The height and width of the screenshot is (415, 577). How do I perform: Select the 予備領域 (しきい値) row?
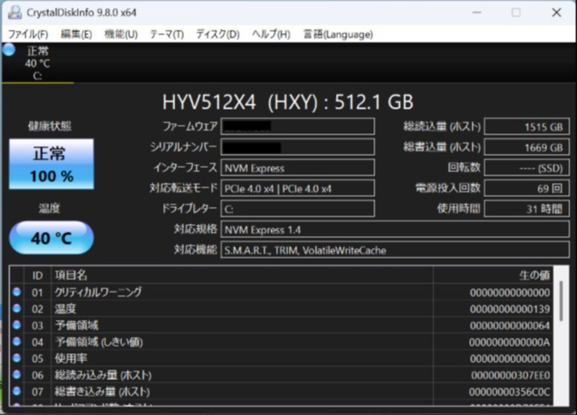click(281, 342)
